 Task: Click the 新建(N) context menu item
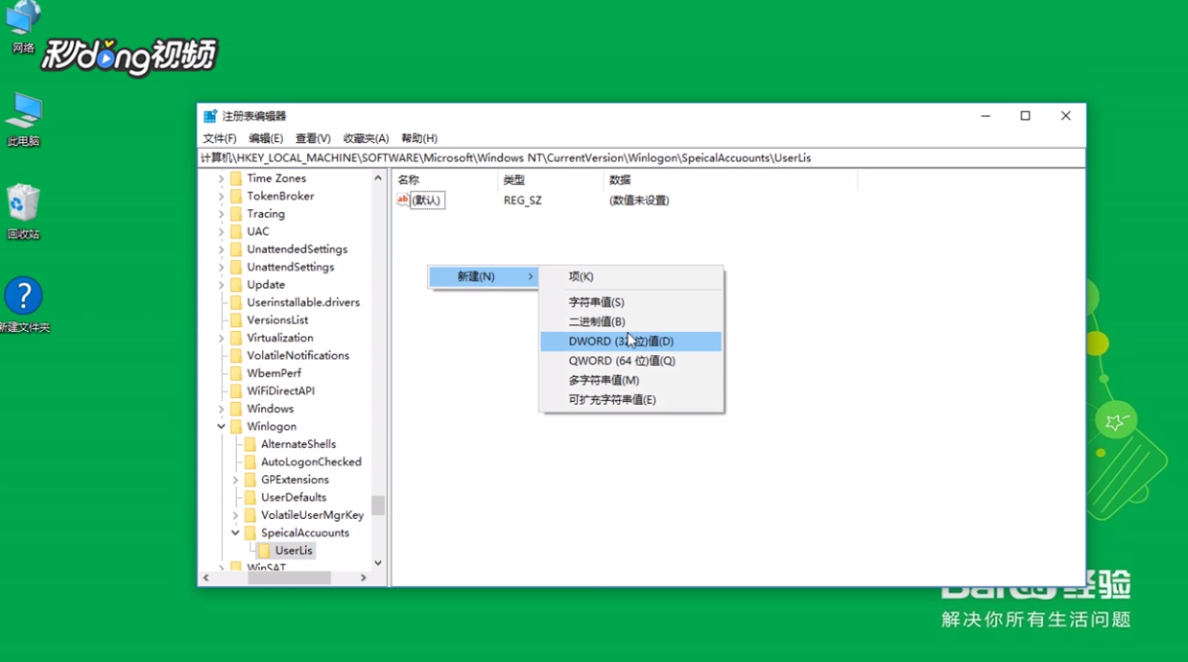point(483,276)
